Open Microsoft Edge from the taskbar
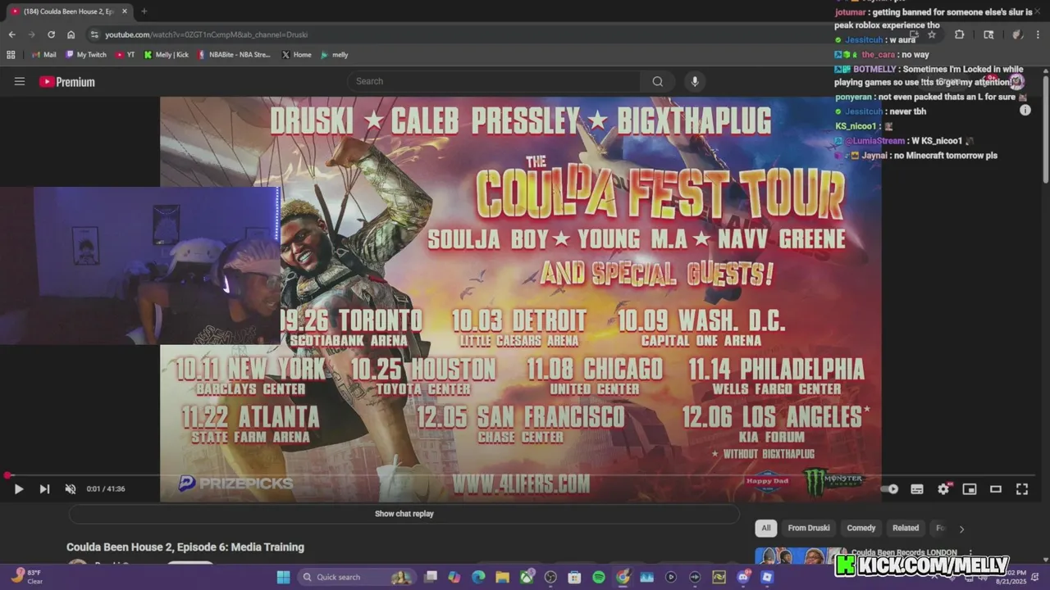 coord(478,577)
